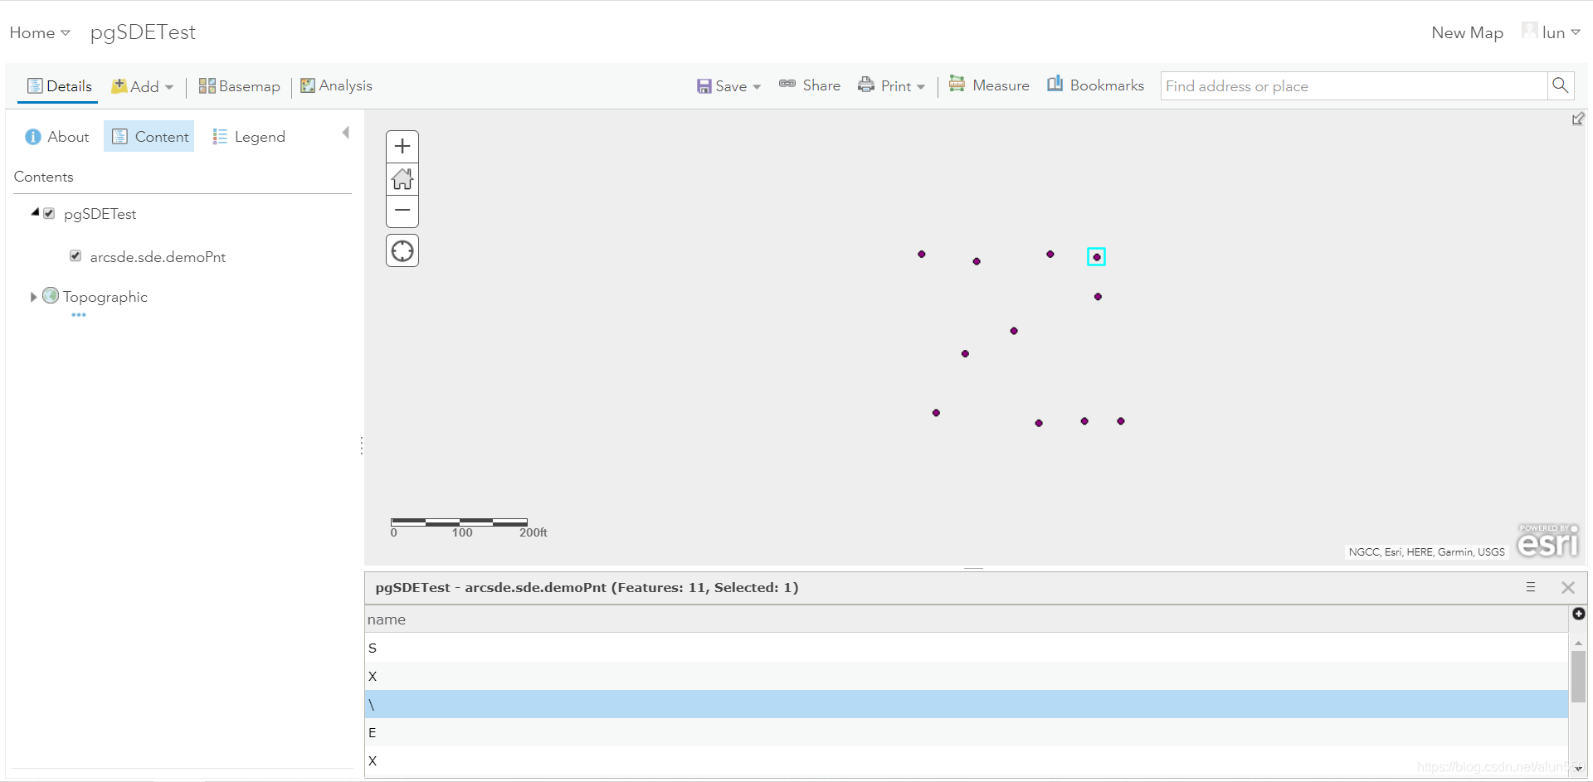1593x782 pixels.
Task: Toggle pgSDETest layer visibility checkbox
Action: tap(49, 213)
